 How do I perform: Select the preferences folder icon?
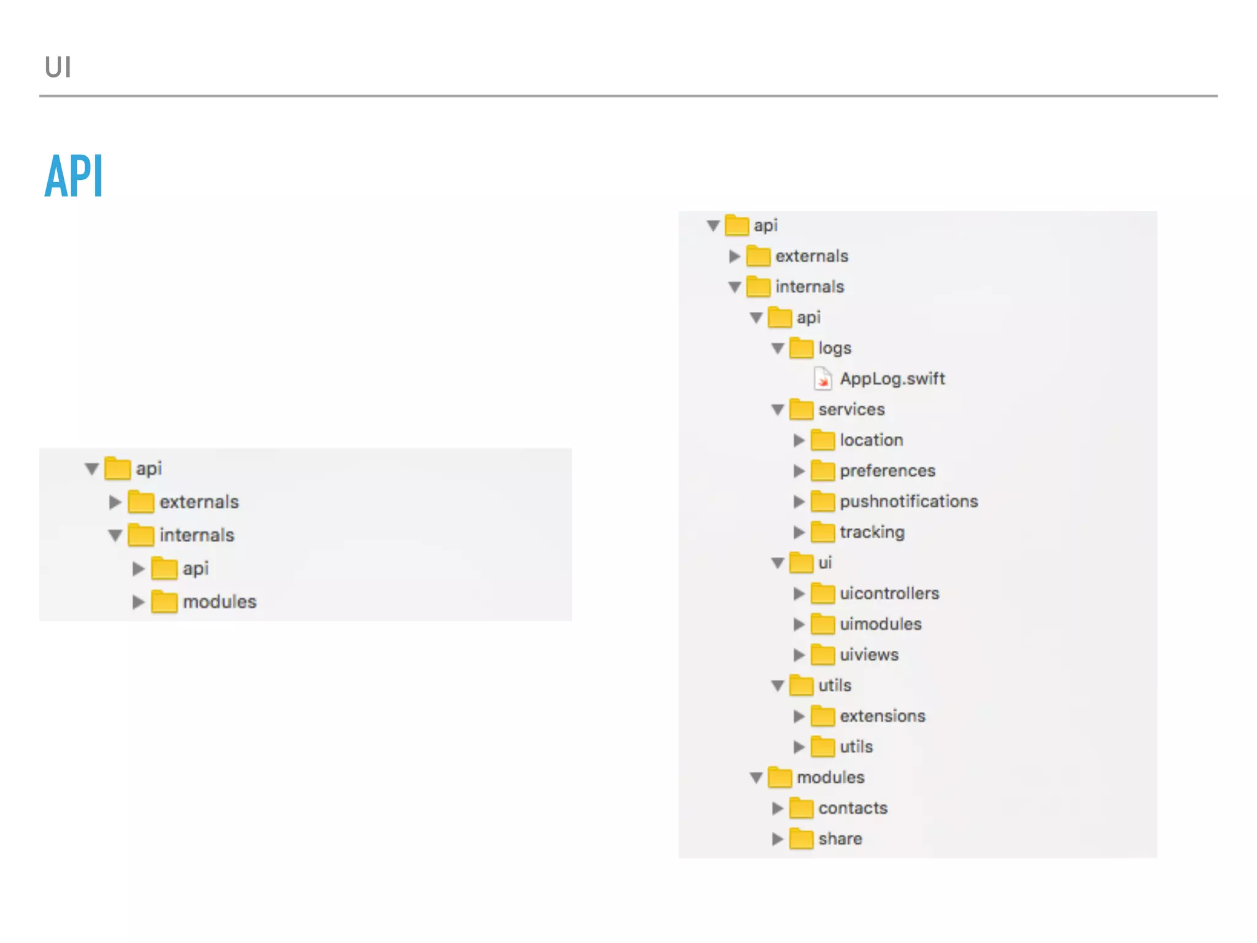click(822, 470)
